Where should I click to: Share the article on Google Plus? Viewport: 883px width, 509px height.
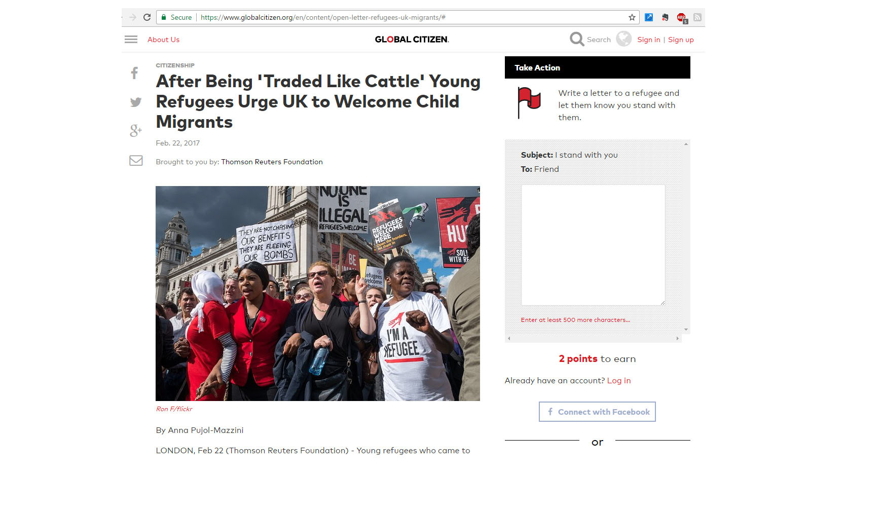coord(135,131)
